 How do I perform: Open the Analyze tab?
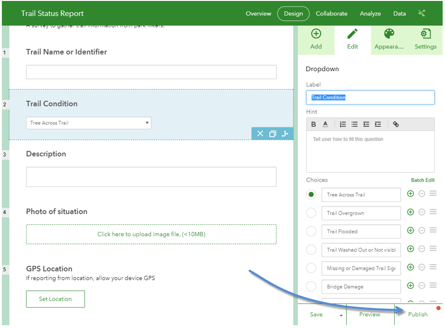click(x=370, y=14)
